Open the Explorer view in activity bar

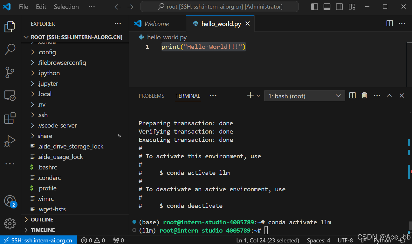coord(10,27)
